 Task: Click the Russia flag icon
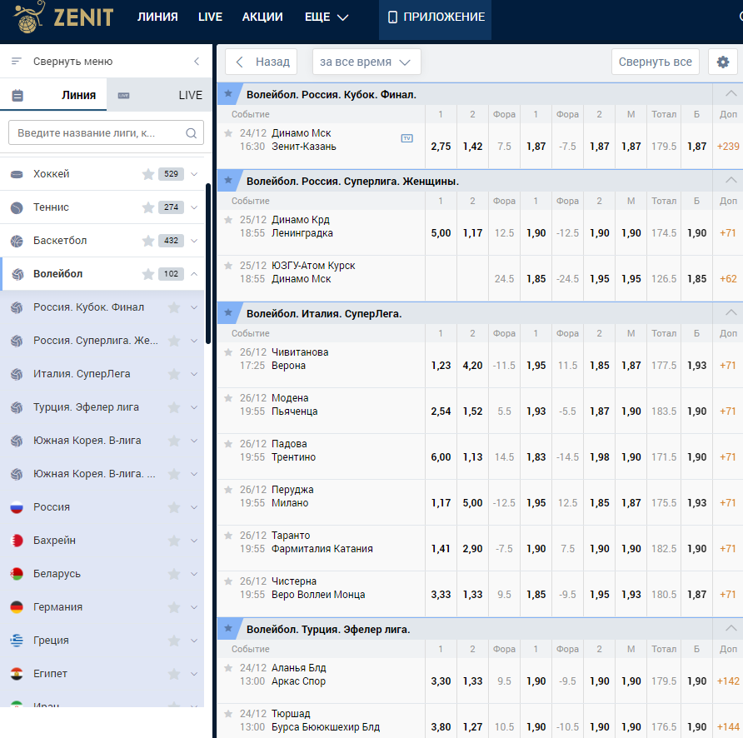17,507
